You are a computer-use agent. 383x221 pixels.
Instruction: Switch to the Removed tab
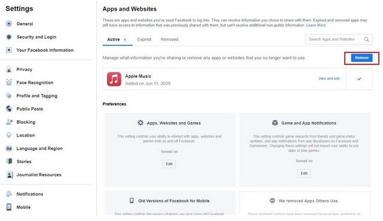(169, 39)
